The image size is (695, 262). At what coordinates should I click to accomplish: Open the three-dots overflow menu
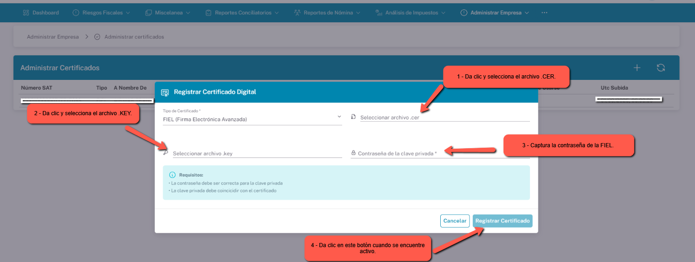[x=544, y=13]
